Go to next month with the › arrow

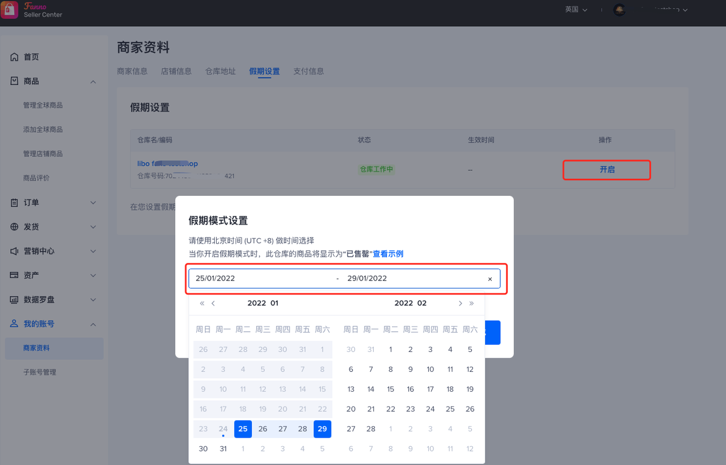461,303
